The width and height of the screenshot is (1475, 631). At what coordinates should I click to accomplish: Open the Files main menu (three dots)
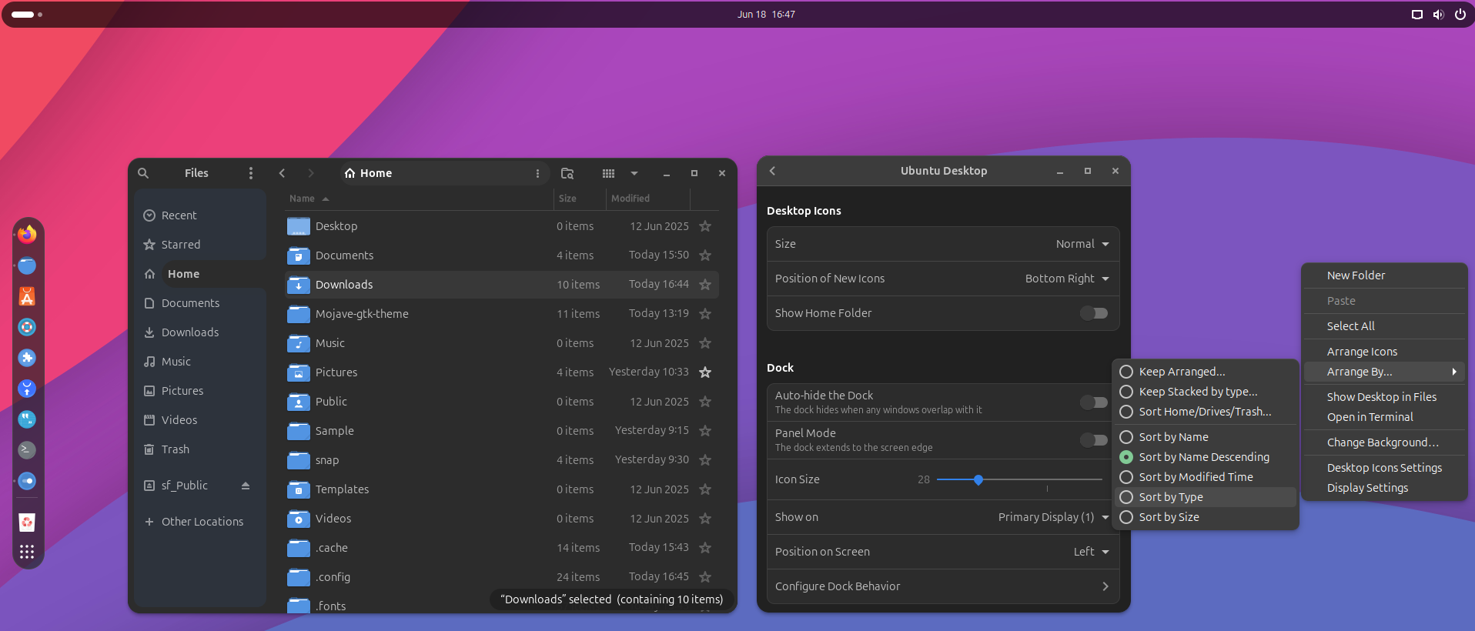[x=250, y=173]
